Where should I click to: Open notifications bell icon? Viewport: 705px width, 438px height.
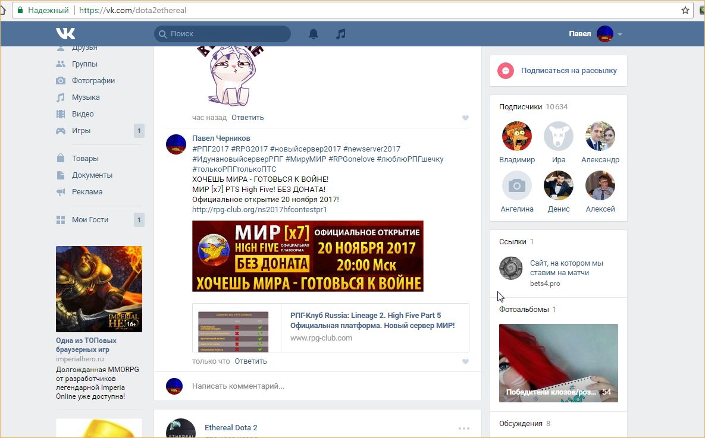314,34
